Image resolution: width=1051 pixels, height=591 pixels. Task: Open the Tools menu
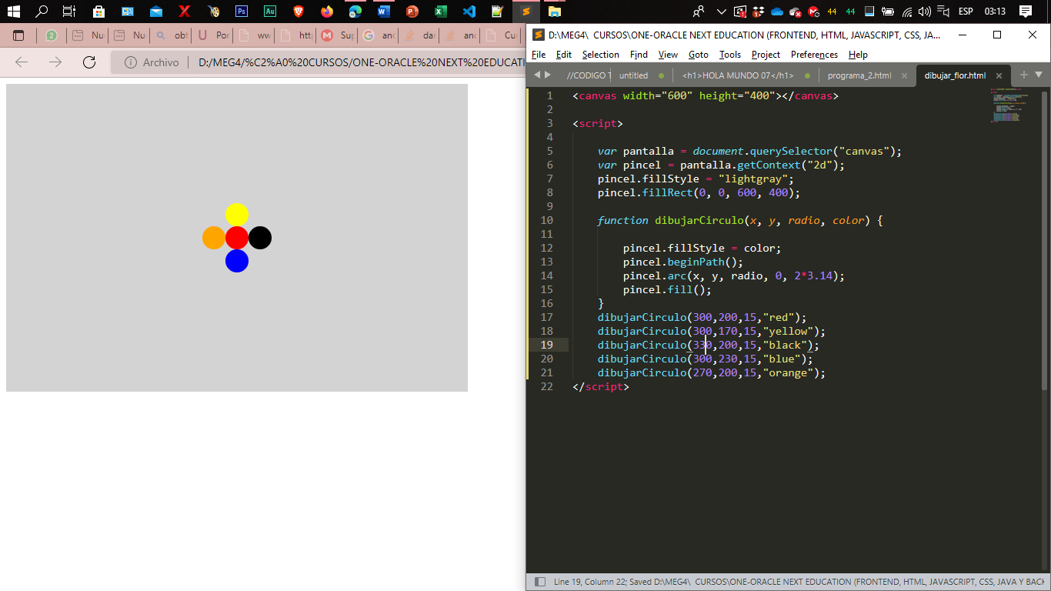click(730, 55)
